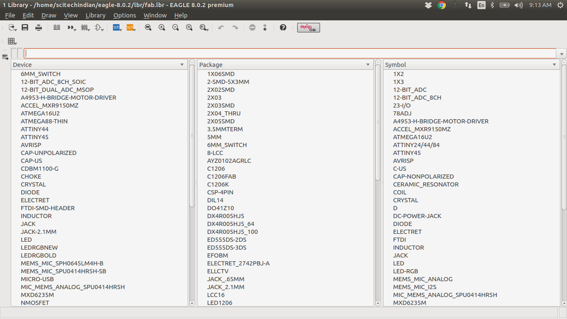Screen dimensions: 567x319
Task: Run a ULP via the orange ULP icon
Action: tap(130, 27)
